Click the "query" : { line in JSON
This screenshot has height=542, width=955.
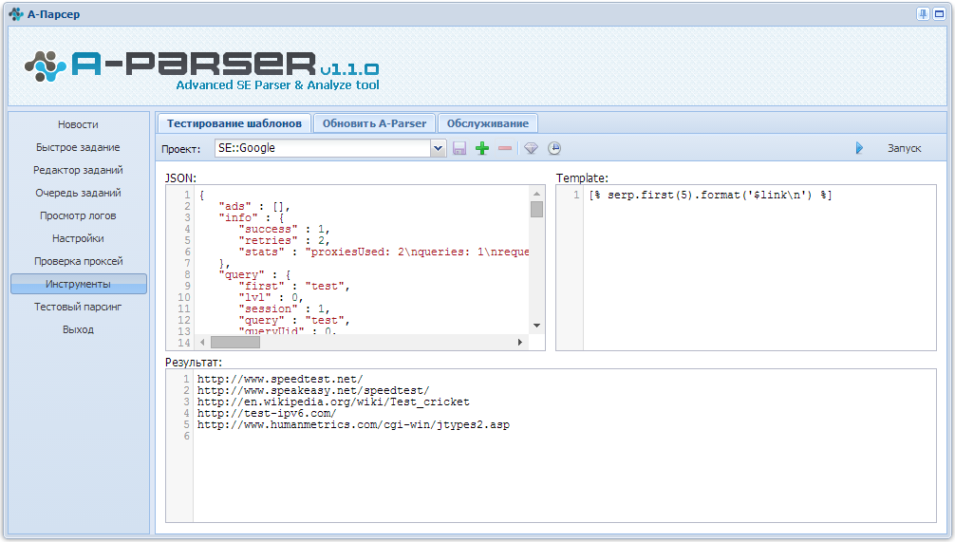[254, 274]
